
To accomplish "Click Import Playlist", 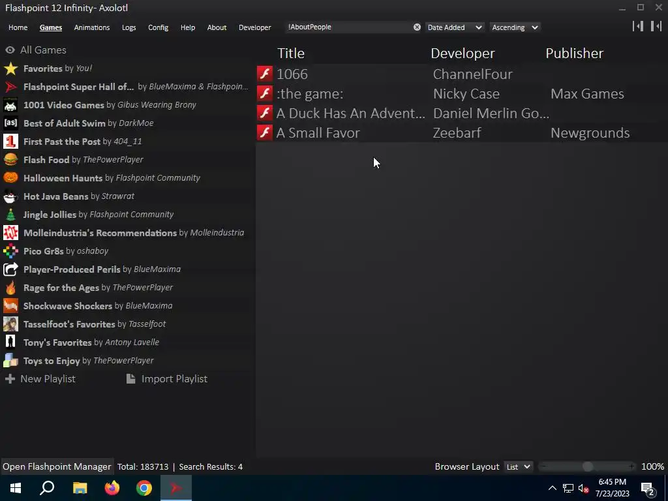I will point(167,379).
